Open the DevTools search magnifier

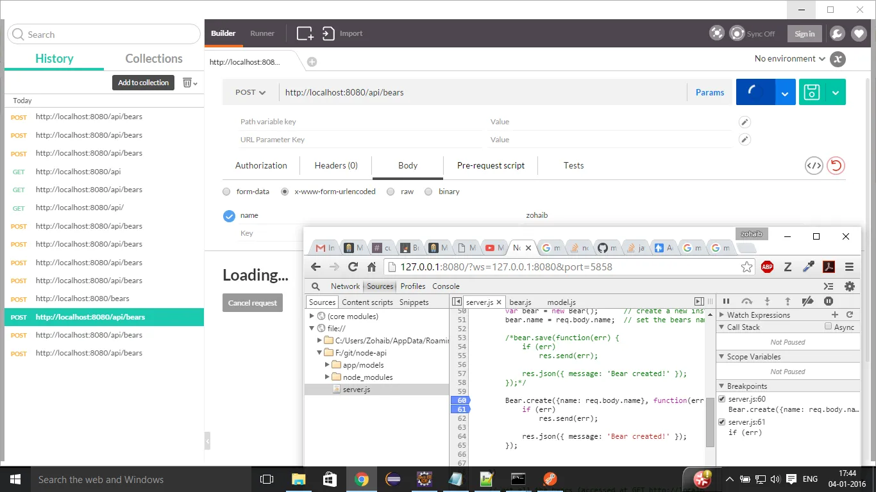pos(316,286)
